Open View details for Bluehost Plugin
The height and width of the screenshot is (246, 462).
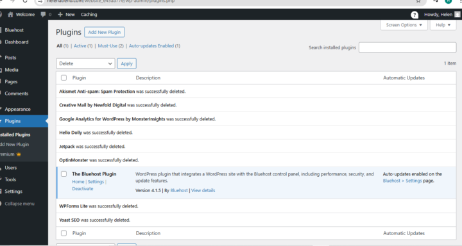pyautogui.click(x=203, y=191)
